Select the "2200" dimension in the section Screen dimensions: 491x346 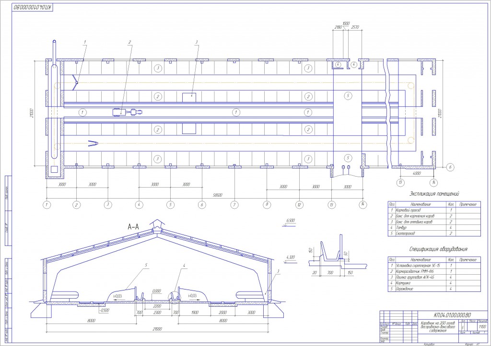click(x=157, y=306)
